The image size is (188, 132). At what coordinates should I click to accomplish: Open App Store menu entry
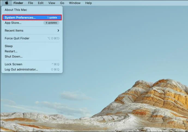coord(32,23)
